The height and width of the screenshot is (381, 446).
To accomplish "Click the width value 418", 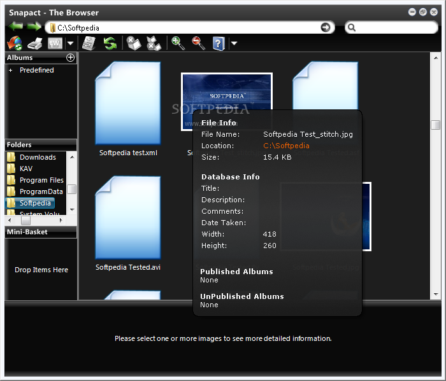I will click(270, 234).
